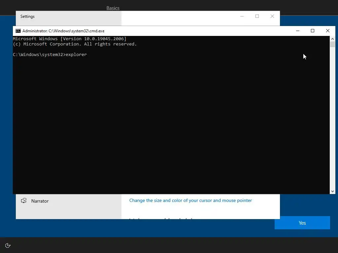Click the cmd window's vertical scrollbar thumb

pos(332,44)
